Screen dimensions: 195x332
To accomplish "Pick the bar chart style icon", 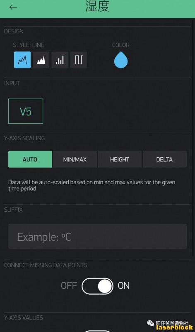I will pyautogui.click(x=60, y=60).
